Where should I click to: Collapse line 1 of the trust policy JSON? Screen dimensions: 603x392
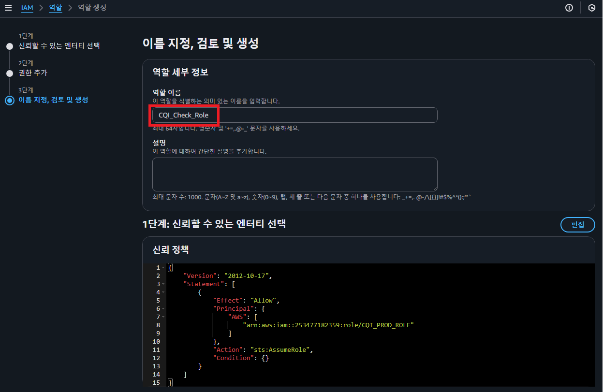(x=162, y=267)
